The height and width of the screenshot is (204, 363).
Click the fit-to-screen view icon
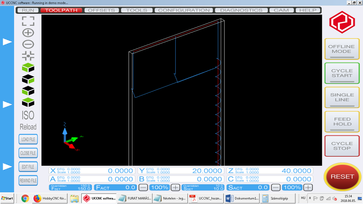[x=28, y=21]
